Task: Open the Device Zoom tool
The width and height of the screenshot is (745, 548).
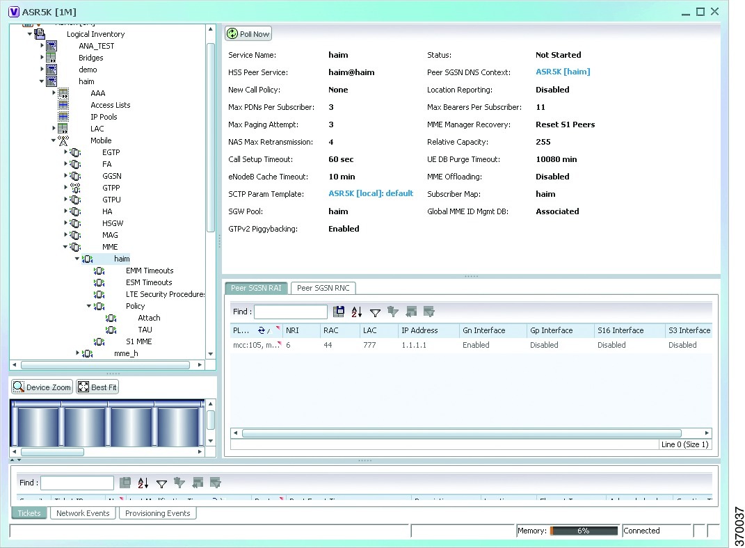Action: click(x=42, y=387)
